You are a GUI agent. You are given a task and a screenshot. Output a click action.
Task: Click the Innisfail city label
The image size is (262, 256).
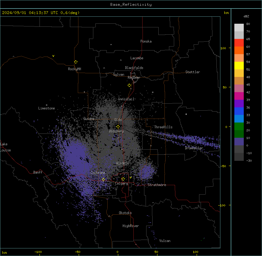(126, 99)
